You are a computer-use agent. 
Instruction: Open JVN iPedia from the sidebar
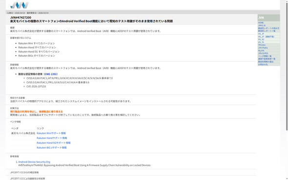263,47
